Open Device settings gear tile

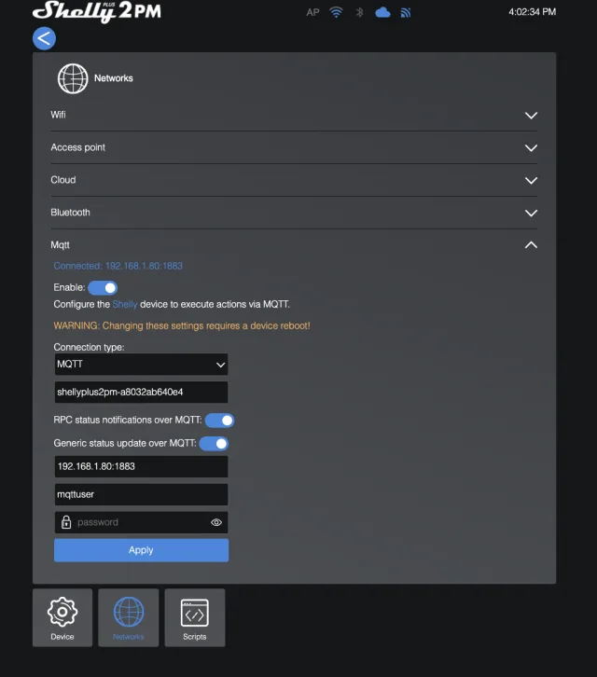point(62,617)
